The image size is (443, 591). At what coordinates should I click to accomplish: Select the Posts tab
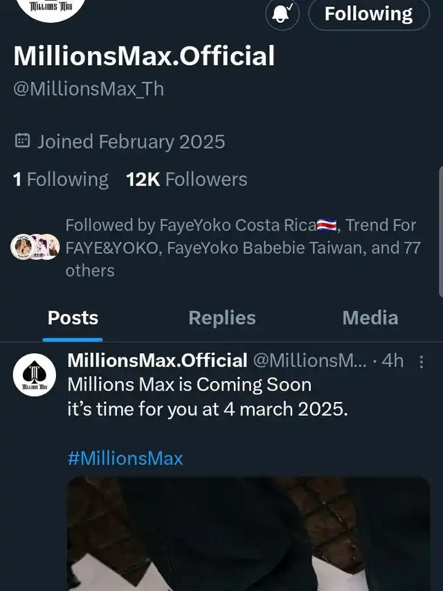(x=73, y=318)
